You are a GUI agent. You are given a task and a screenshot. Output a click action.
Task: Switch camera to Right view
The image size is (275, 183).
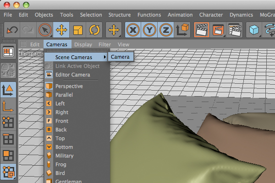(77, 112)
